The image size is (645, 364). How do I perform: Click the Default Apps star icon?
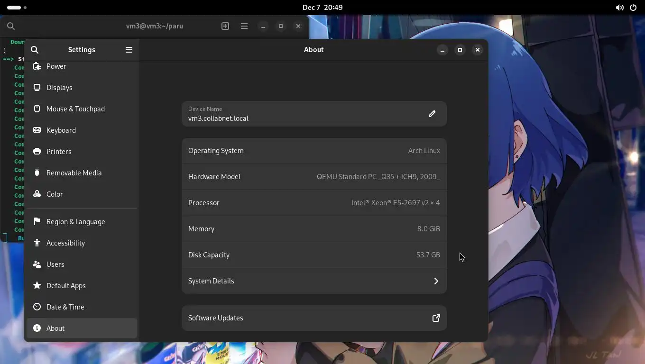click(37, 286)
